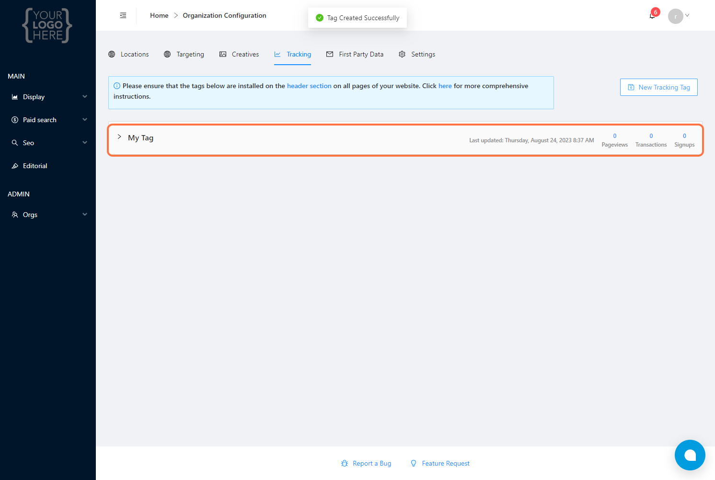Viewport: 715px width, 480px height.
Task: Follow the 'here' instructions link
Action: pyautogui.click(x=445, y=86)
